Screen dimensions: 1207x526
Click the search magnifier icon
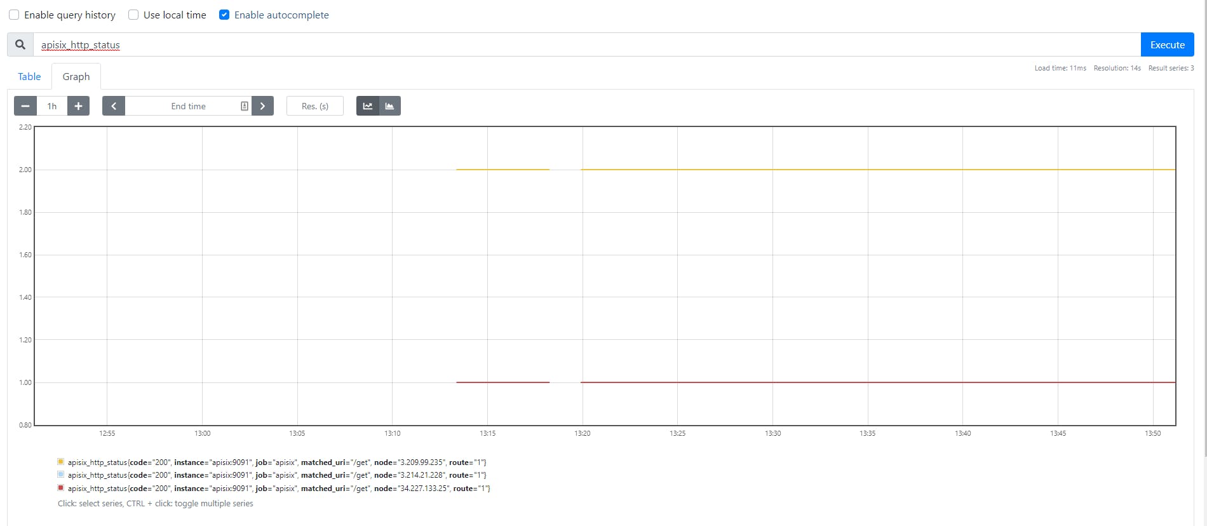click(20, 44)
